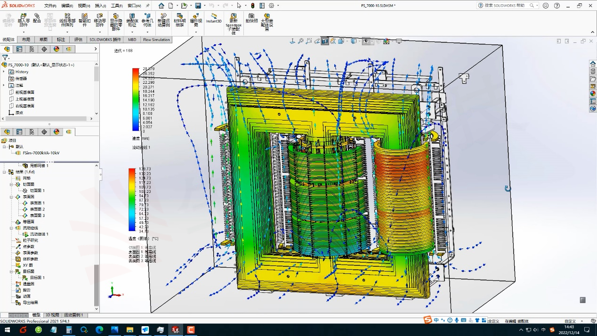The image size is (597, 336).
Task: Click the filter funnel icon in feature tree
Action: pos(5,57)
